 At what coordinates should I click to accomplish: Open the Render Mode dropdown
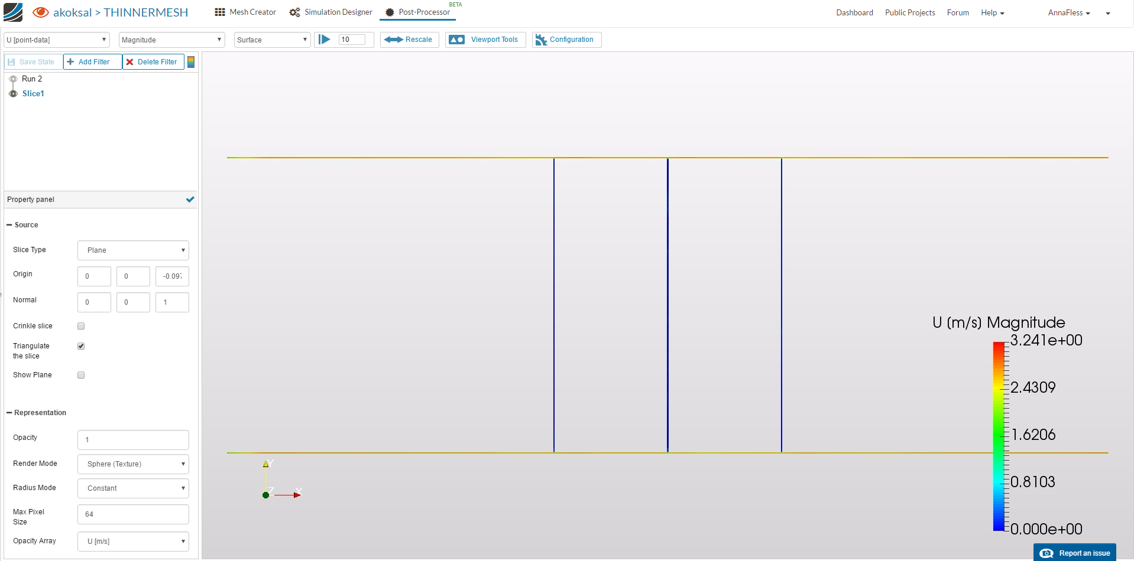tap(133, 464)
